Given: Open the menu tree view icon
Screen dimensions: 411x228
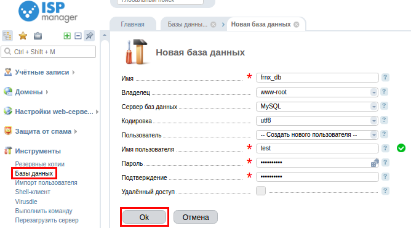Looking at the screenshot, I should 7,36.
